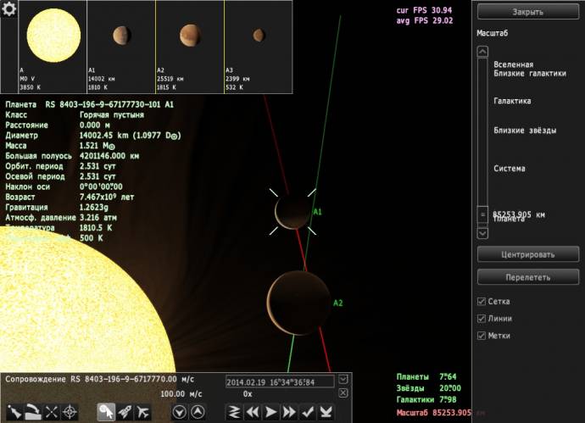Screen dimensions: 585x423
Task: Click the crossed arrows stop icon
Action: pos(51,412)
